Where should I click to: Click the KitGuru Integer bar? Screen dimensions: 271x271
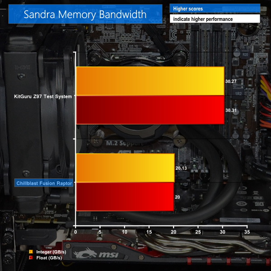(x=150, y=81)
